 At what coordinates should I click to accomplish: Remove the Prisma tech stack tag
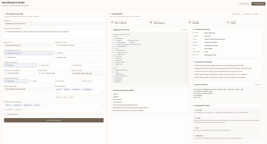click(40, 105)
